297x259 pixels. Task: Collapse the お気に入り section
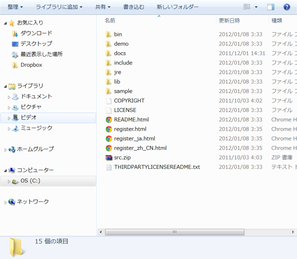5,23
